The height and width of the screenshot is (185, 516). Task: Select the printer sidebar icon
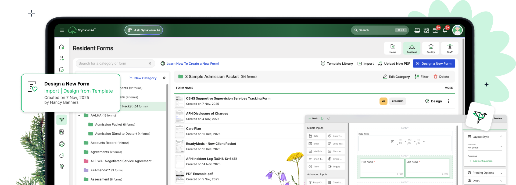click(x=62, y=144)
